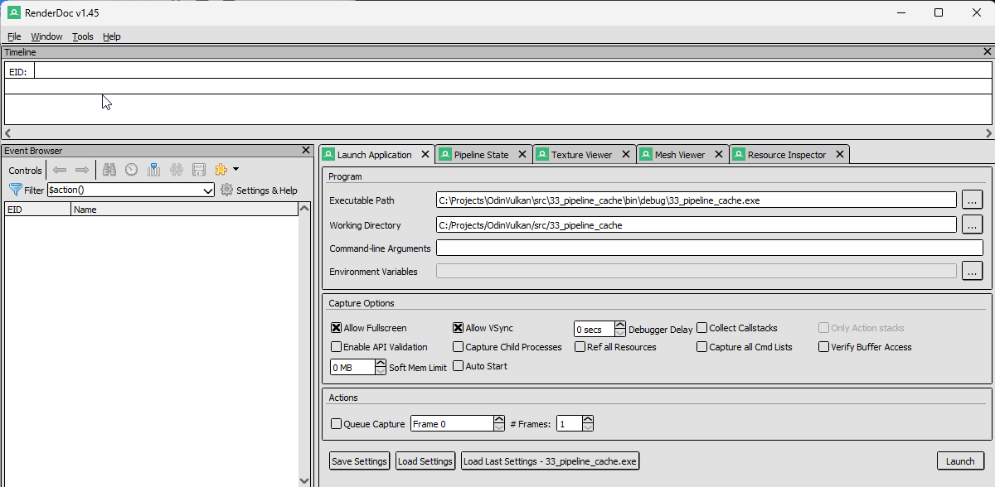The width and height of the screenshot is (995, 487).
Task: Enable Ref all Resources checkbox
Action: tap(580, 347)
